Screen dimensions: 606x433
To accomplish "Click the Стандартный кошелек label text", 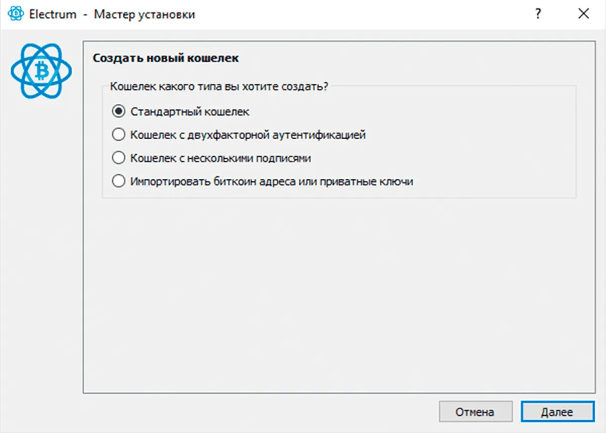I will (x=190, y=111).
